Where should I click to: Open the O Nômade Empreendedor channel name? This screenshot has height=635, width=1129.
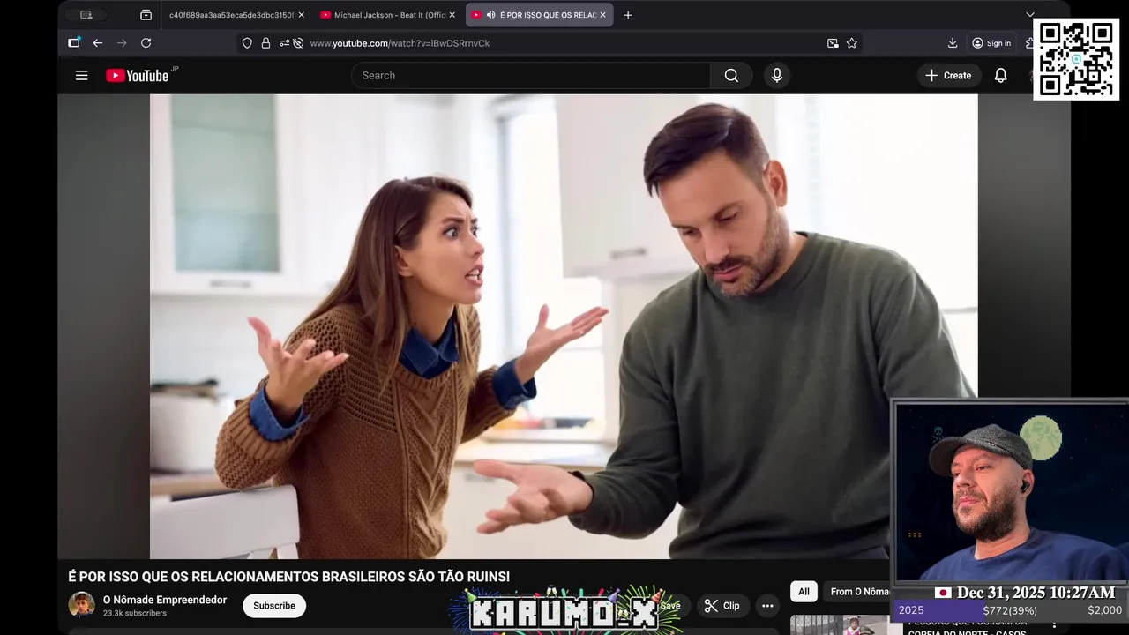click(x=165, y=600)
